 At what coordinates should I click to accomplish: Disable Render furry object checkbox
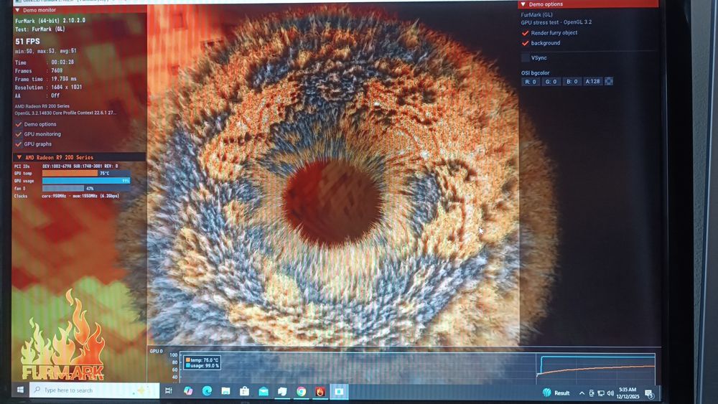tap(526, 33)
